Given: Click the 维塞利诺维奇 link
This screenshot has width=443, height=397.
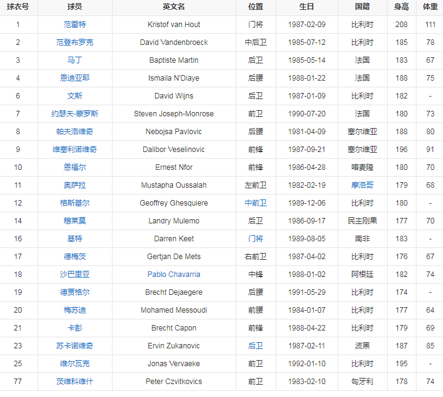Looking at the screenshot, I should pyautogui.click(x=74, y=150).
